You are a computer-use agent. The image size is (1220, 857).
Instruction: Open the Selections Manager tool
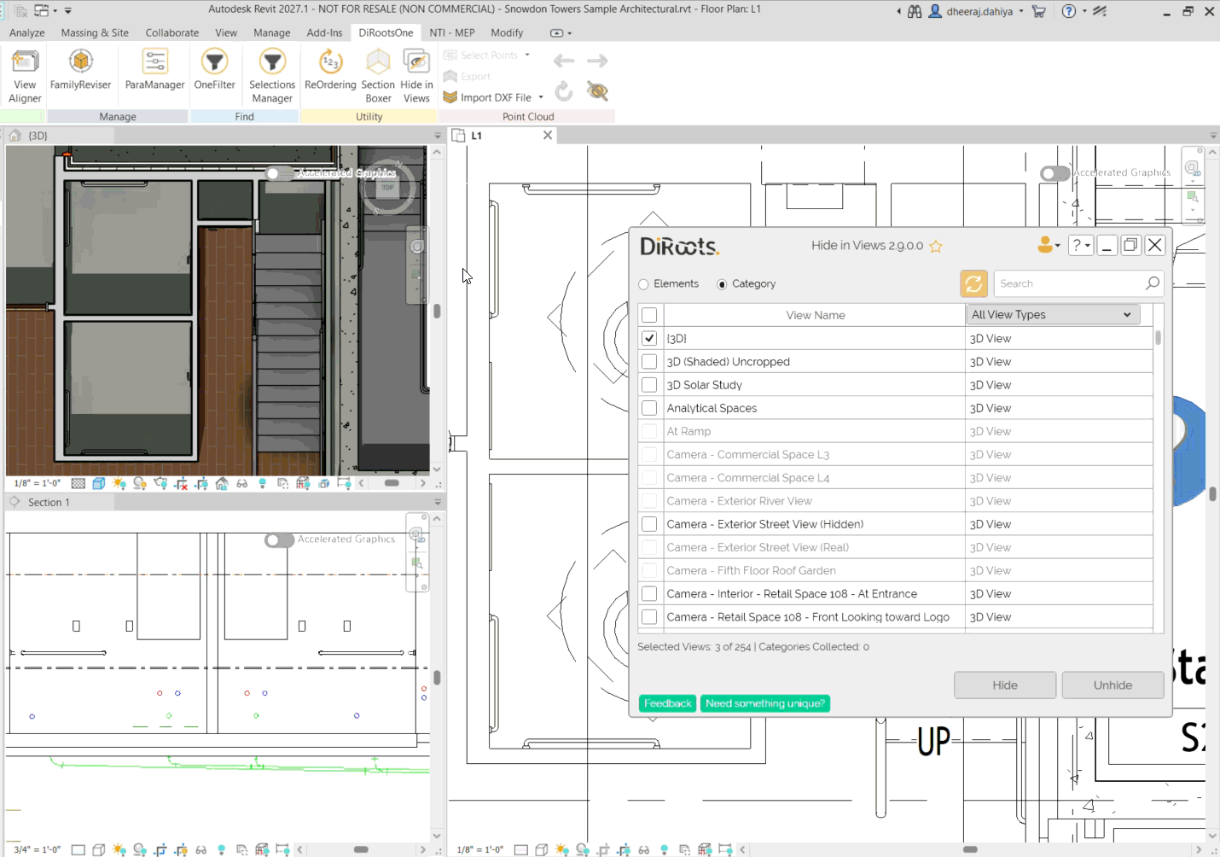coord(272,75)
